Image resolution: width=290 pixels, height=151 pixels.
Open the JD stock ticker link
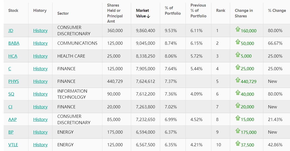(11, 31)
